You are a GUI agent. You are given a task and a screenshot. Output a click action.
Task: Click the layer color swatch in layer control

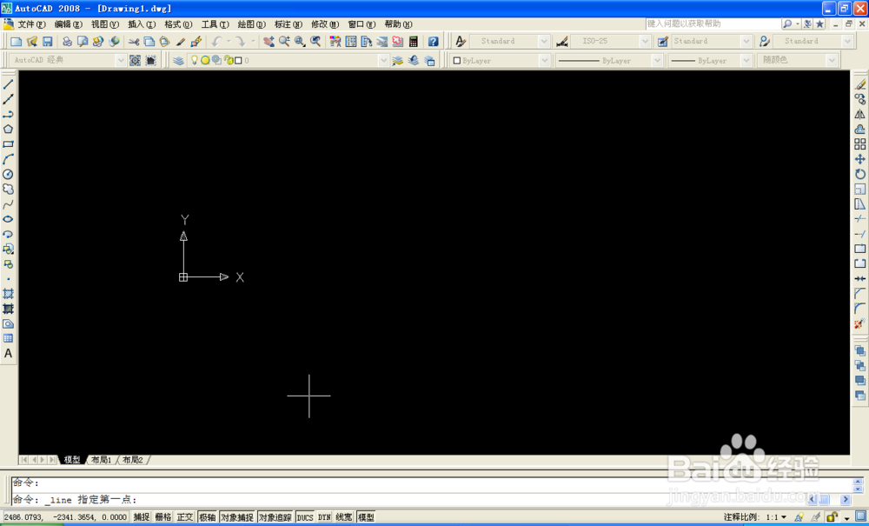238,60
